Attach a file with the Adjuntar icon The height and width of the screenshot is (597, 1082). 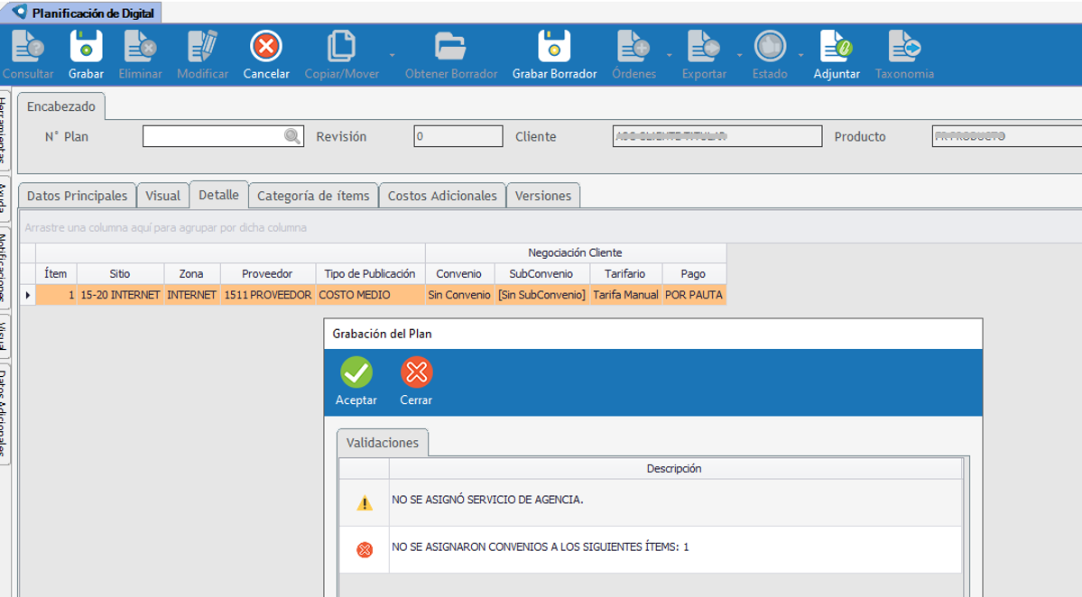tap(837, 47)
